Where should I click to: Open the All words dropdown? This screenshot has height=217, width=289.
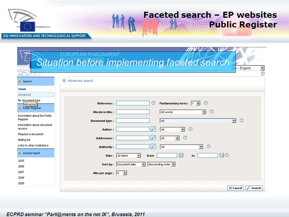(x=183, y=112)
